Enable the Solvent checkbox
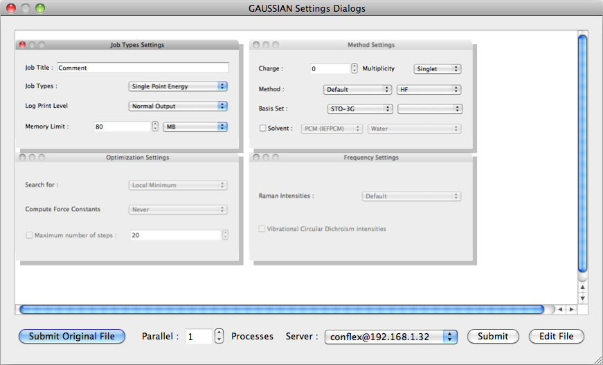The height and width of the screenshot is (365, 603). pos(262,128)
